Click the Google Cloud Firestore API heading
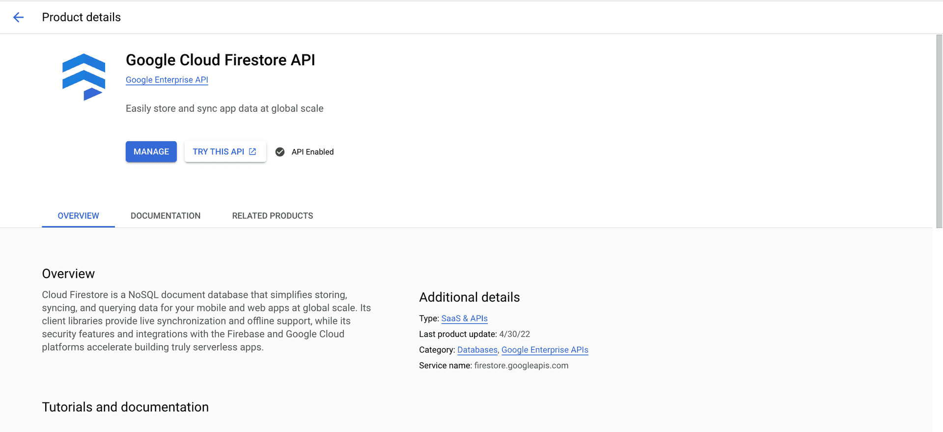This screenshot has height=432, width=943. point(221,60)
